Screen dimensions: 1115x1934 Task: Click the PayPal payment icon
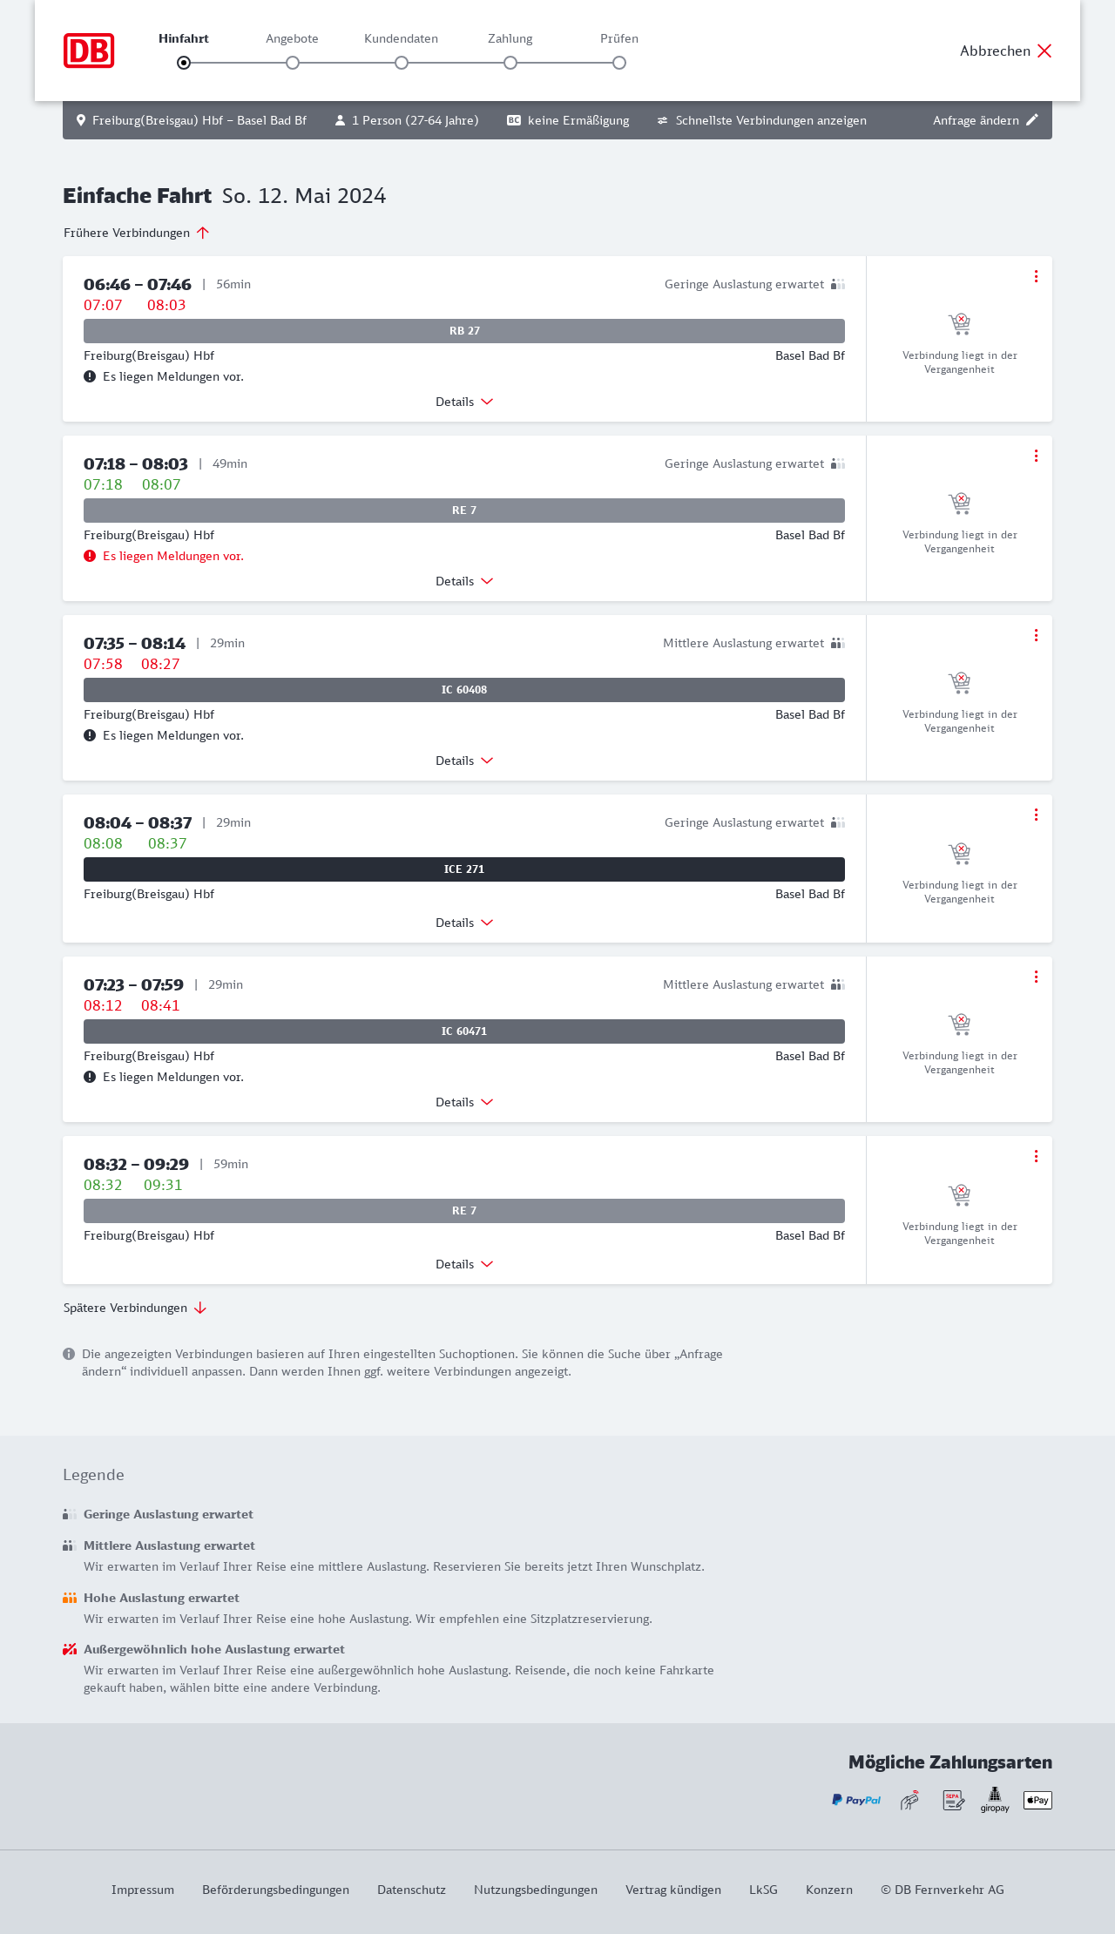(856, 1800)
